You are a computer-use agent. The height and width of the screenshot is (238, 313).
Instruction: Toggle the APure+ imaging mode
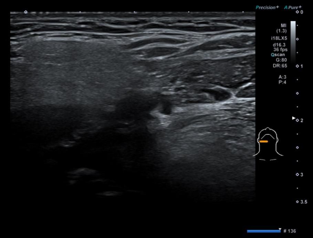[293, 7]
